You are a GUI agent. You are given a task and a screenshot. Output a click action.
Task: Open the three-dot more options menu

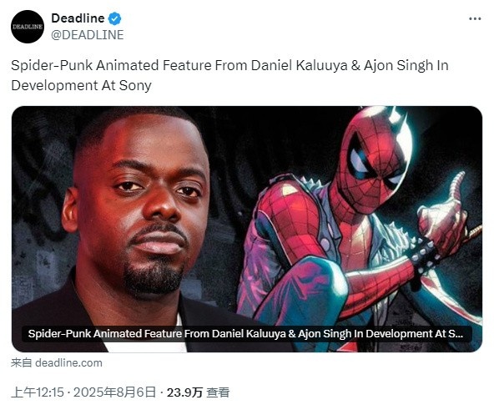coord(475,19)
